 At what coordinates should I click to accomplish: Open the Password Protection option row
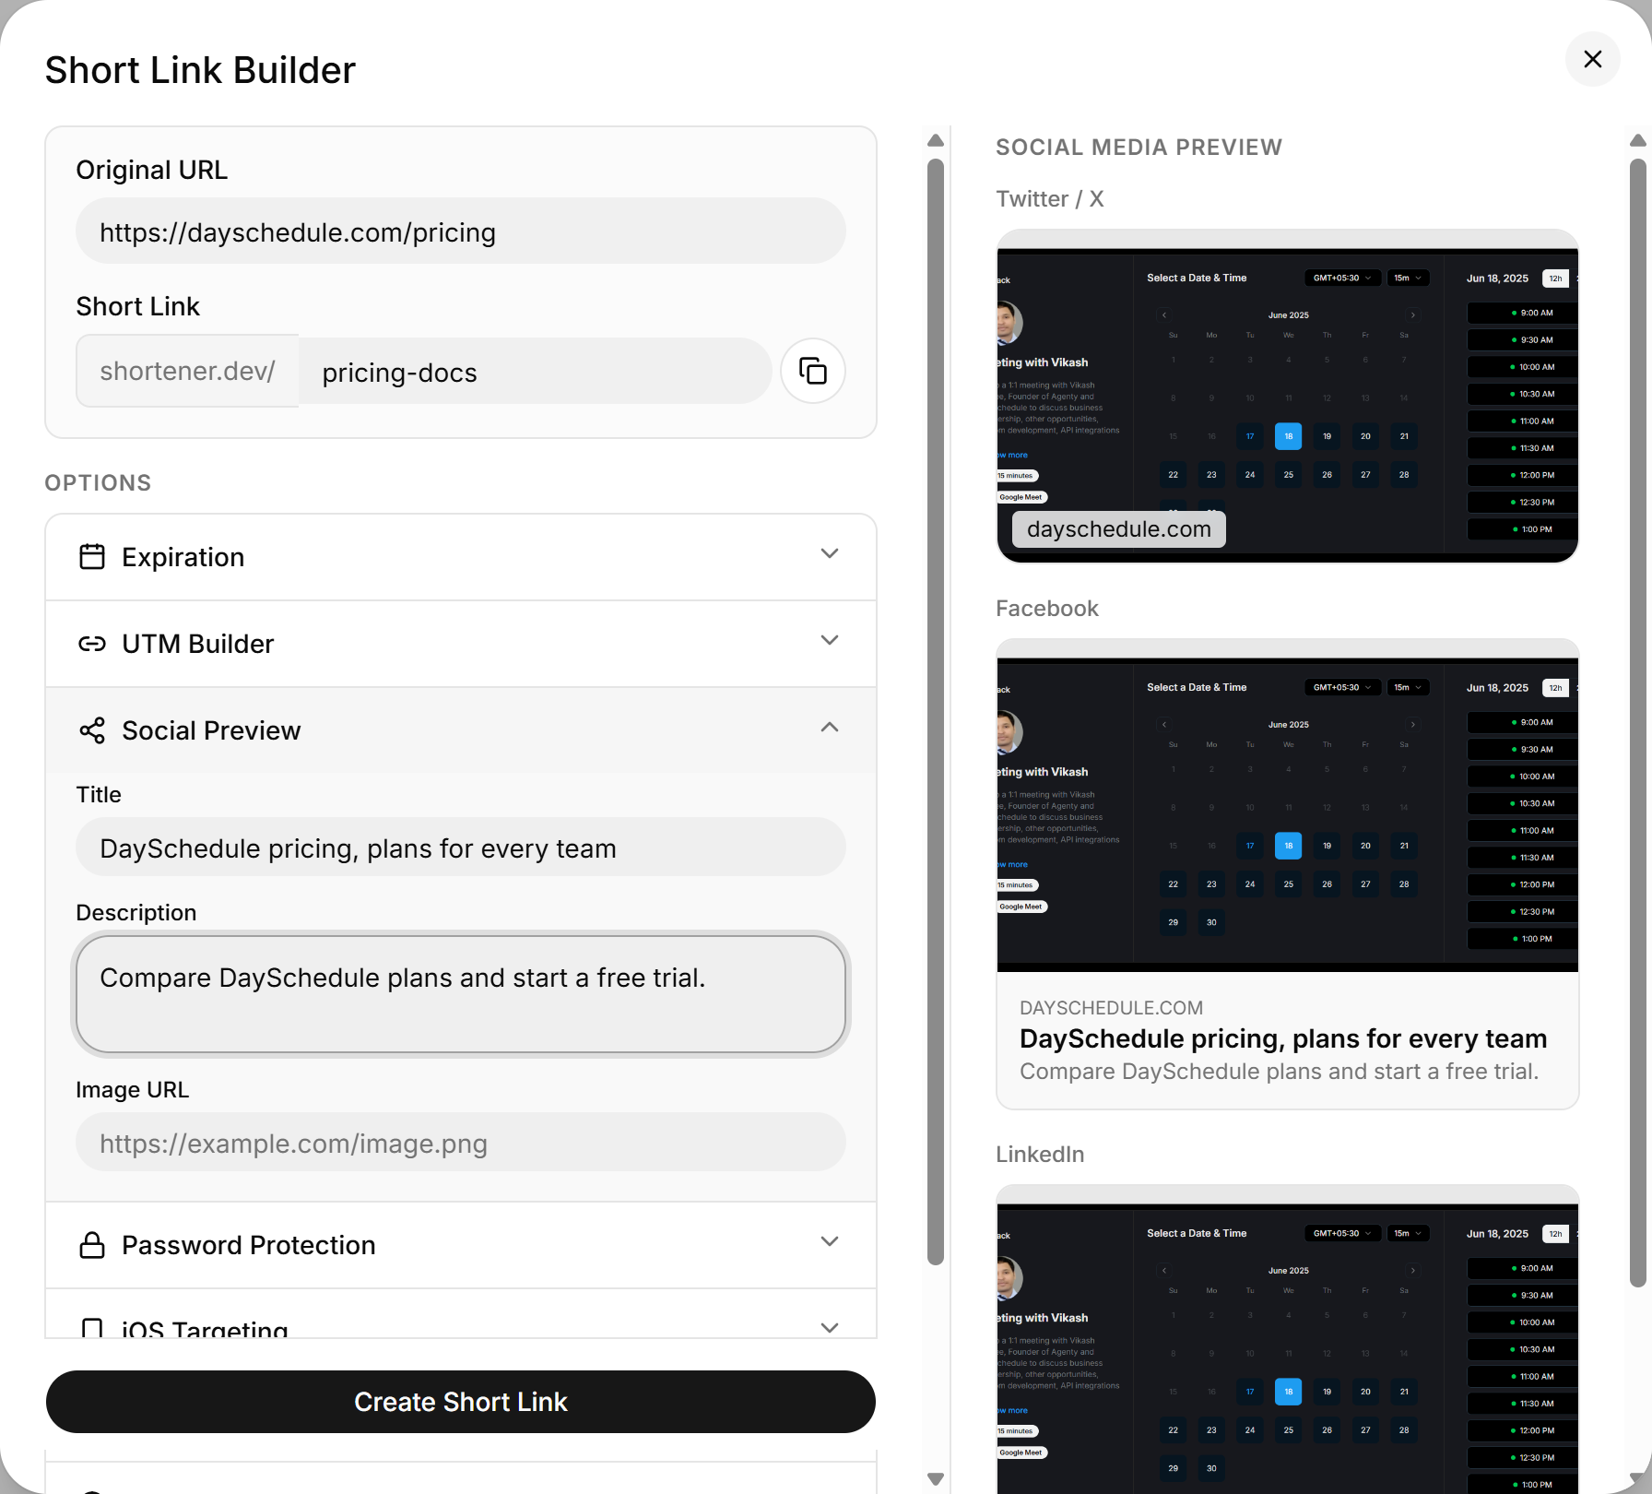(x=461, y=1245)
